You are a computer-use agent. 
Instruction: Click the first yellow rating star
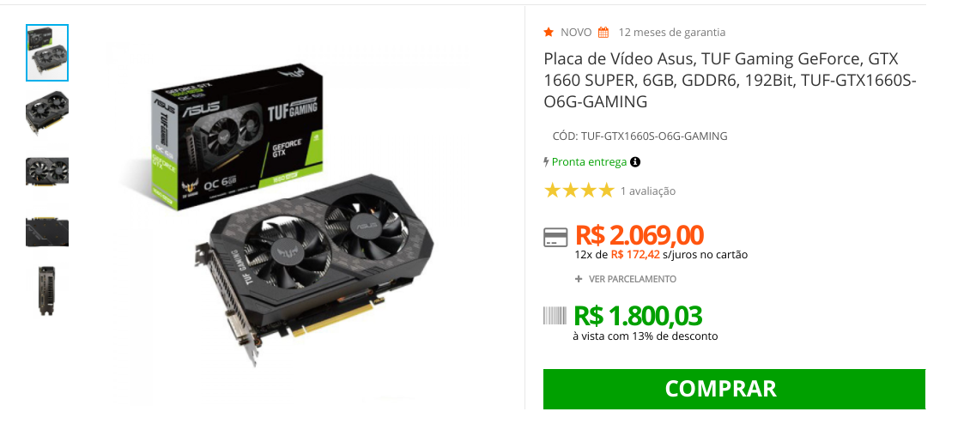tap(552, 191)
